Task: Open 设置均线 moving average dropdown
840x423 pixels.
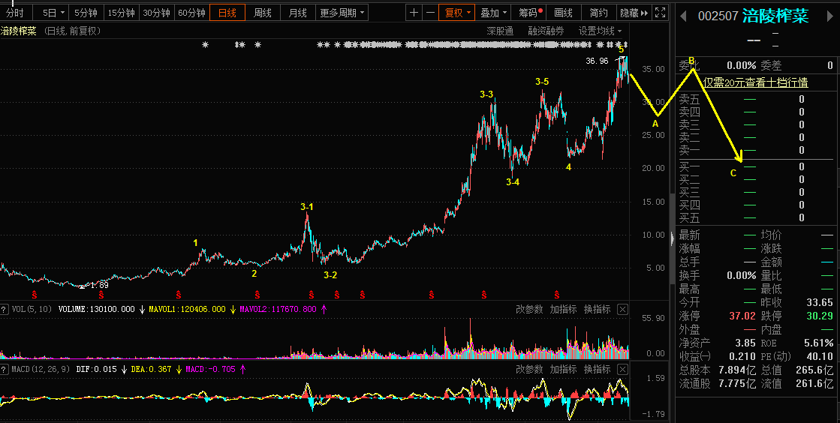Action: 600,31
